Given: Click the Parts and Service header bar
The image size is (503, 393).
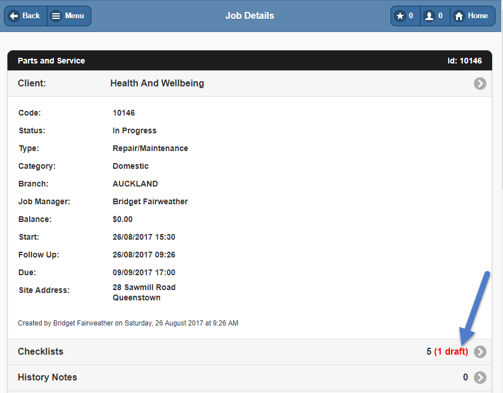Looking at the screenshot, I should pos(51,61).
